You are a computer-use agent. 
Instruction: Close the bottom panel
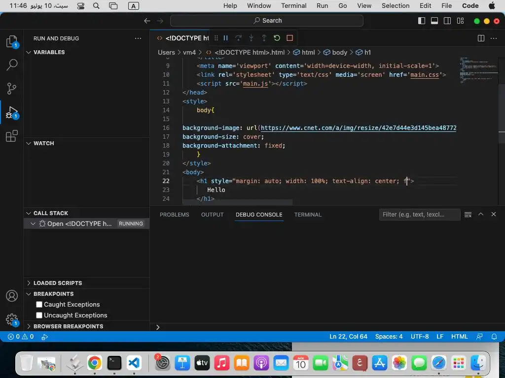(x=493, y=214)
